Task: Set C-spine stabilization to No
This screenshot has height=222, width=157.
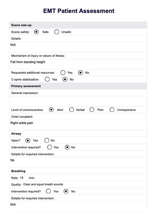Action: [x=65, y=79]
